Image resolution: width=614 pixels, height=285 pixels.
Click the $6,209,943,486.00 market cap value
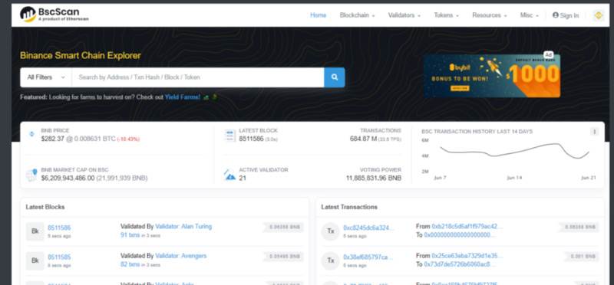tap(68, 178)
